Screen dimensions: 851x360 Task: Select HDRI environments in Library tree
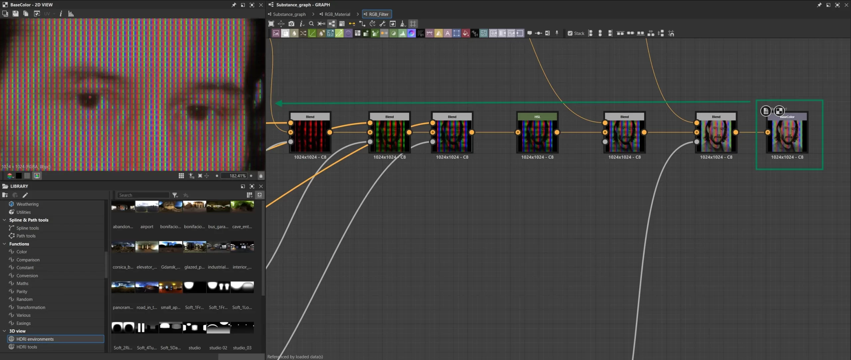[x=56, y=339]
